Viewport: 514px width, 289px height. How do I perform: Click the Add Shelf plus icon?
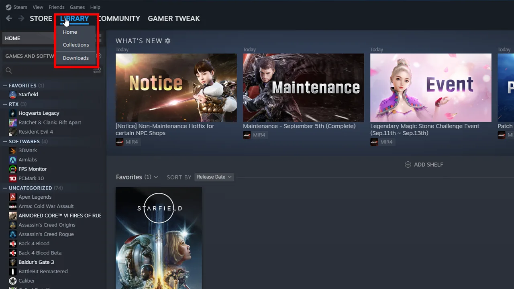tap(408, 165)
